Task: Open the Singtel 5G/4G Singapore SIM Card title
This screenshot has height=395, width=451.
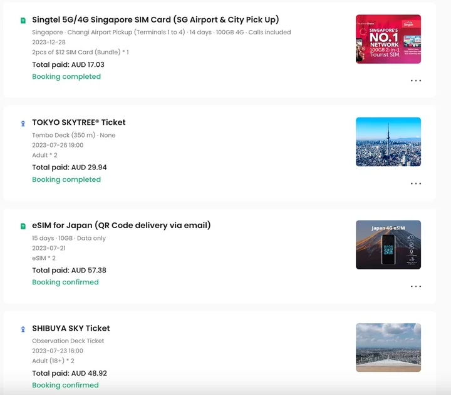Action: click(155, 19)
